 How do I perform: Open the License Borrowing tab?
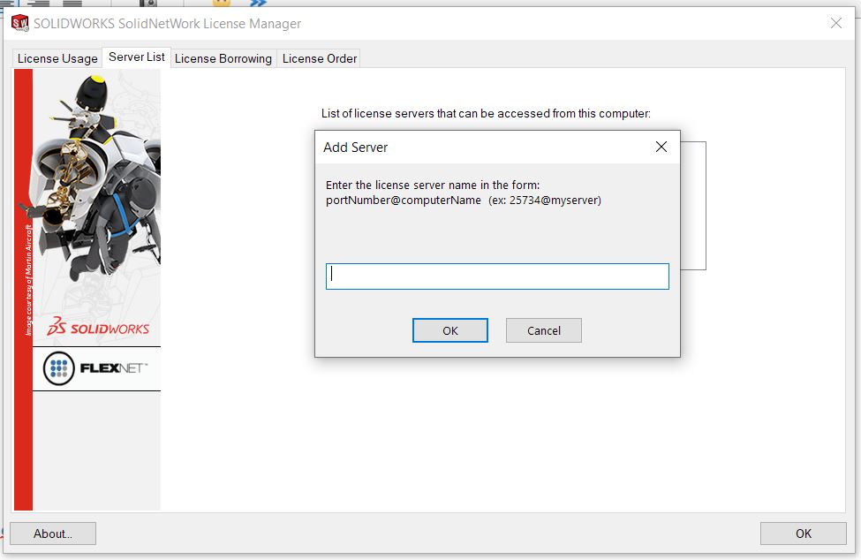[223, 58]
